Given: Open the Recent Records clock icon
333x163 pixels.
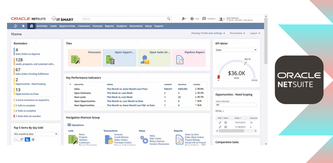Looking at the screenshot, I should [x=15, y=26].
